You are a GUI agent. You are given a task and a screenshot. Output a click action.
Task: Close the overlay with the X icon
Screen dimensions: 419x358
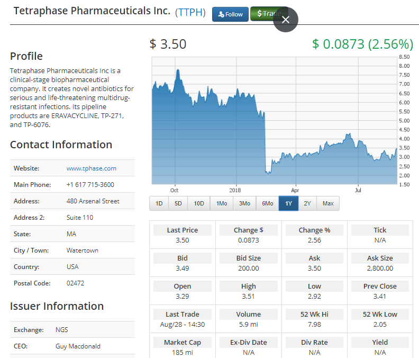pyautogui.click(x=286, y=20)
